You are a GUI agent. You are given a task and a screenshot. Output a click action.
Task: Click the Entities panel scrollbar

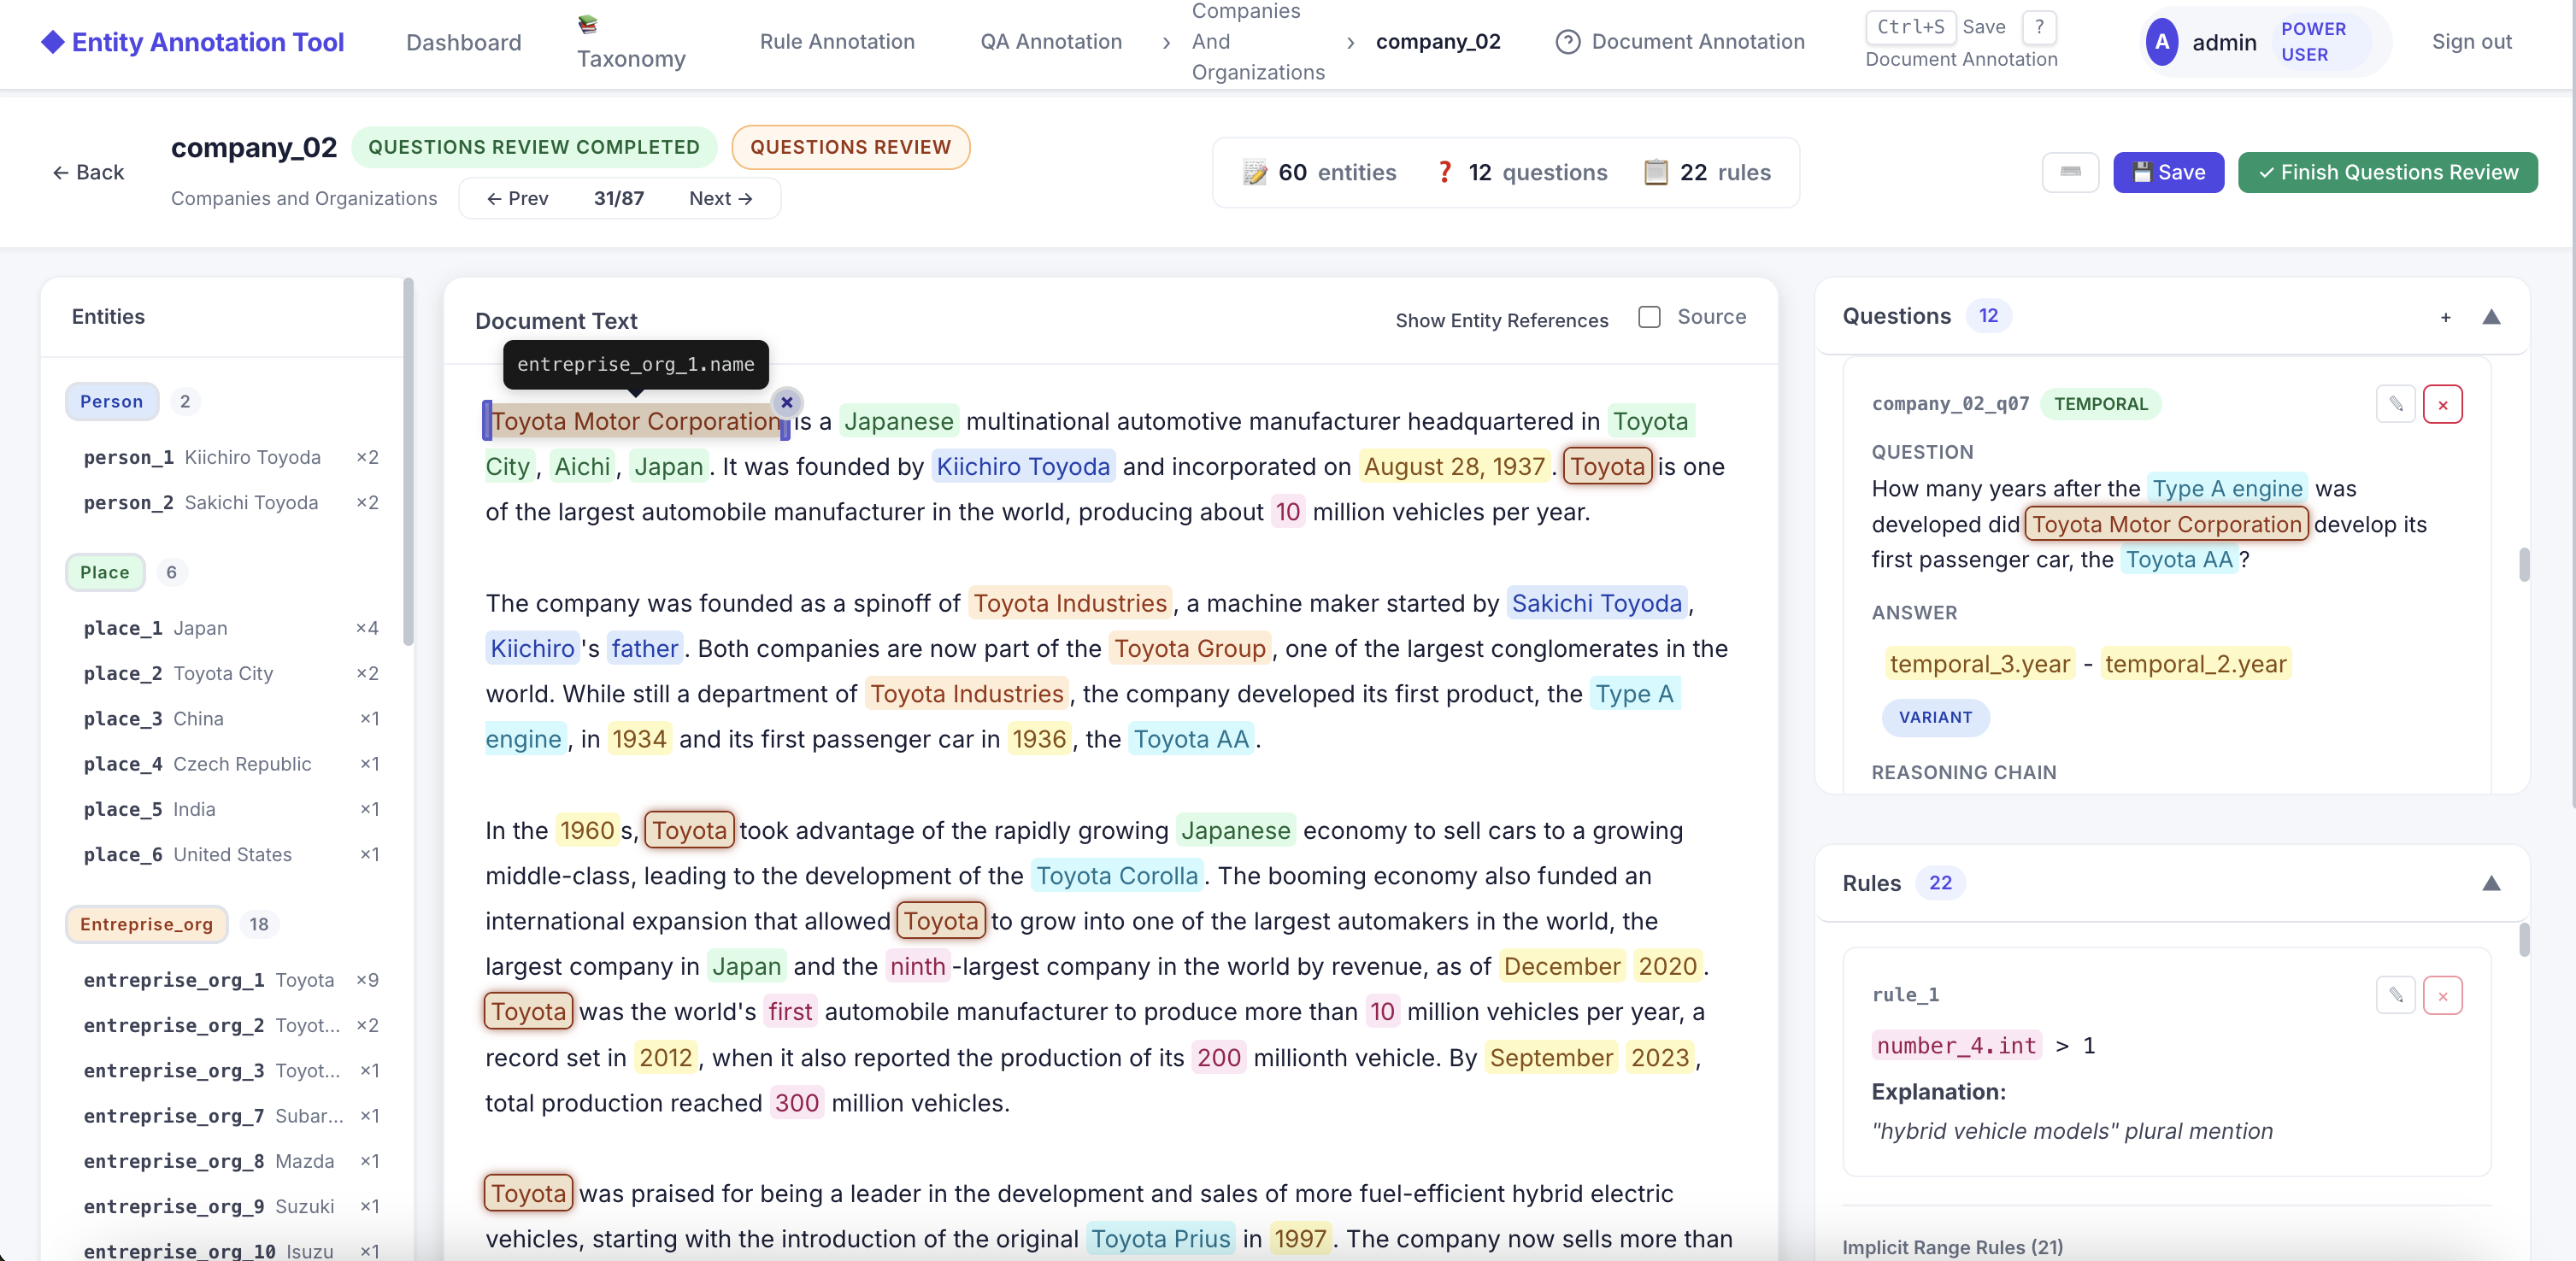tap(408, 461)
